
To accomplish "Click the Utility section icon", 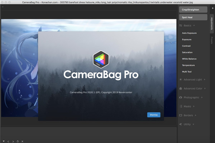I will [181, 124].
